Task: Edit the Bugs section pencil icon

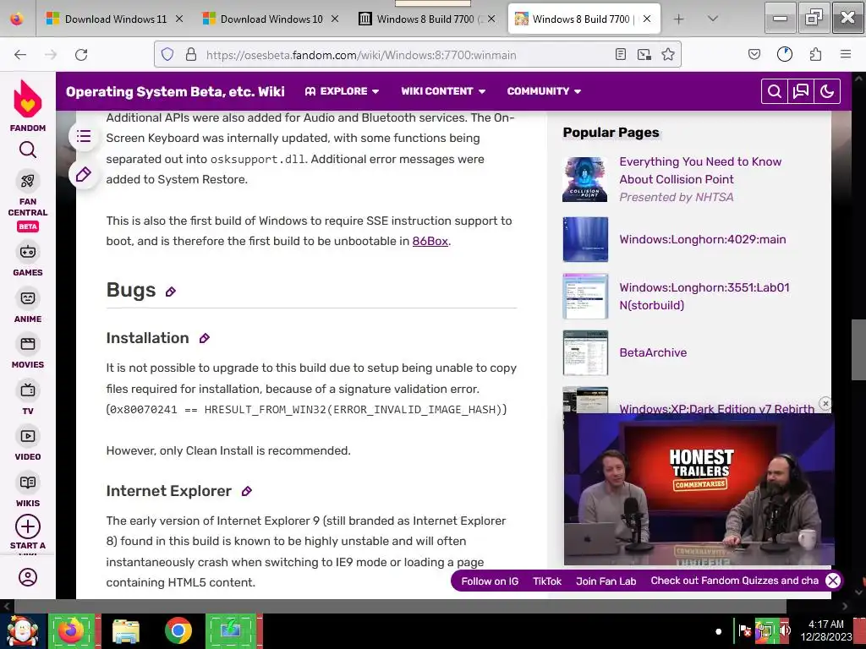Action: [171, 292]
